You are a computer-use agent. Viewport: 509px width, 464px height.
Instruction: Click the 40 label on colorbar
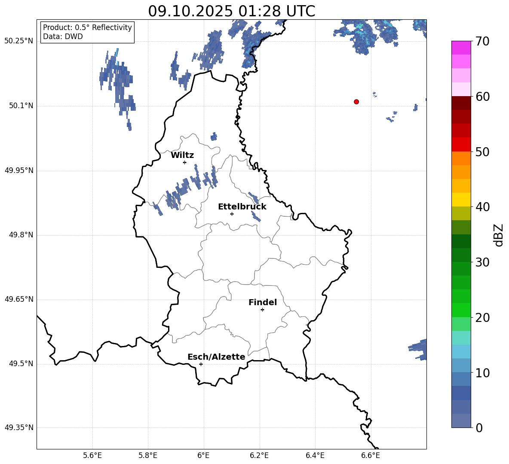(x=482, y=207)
